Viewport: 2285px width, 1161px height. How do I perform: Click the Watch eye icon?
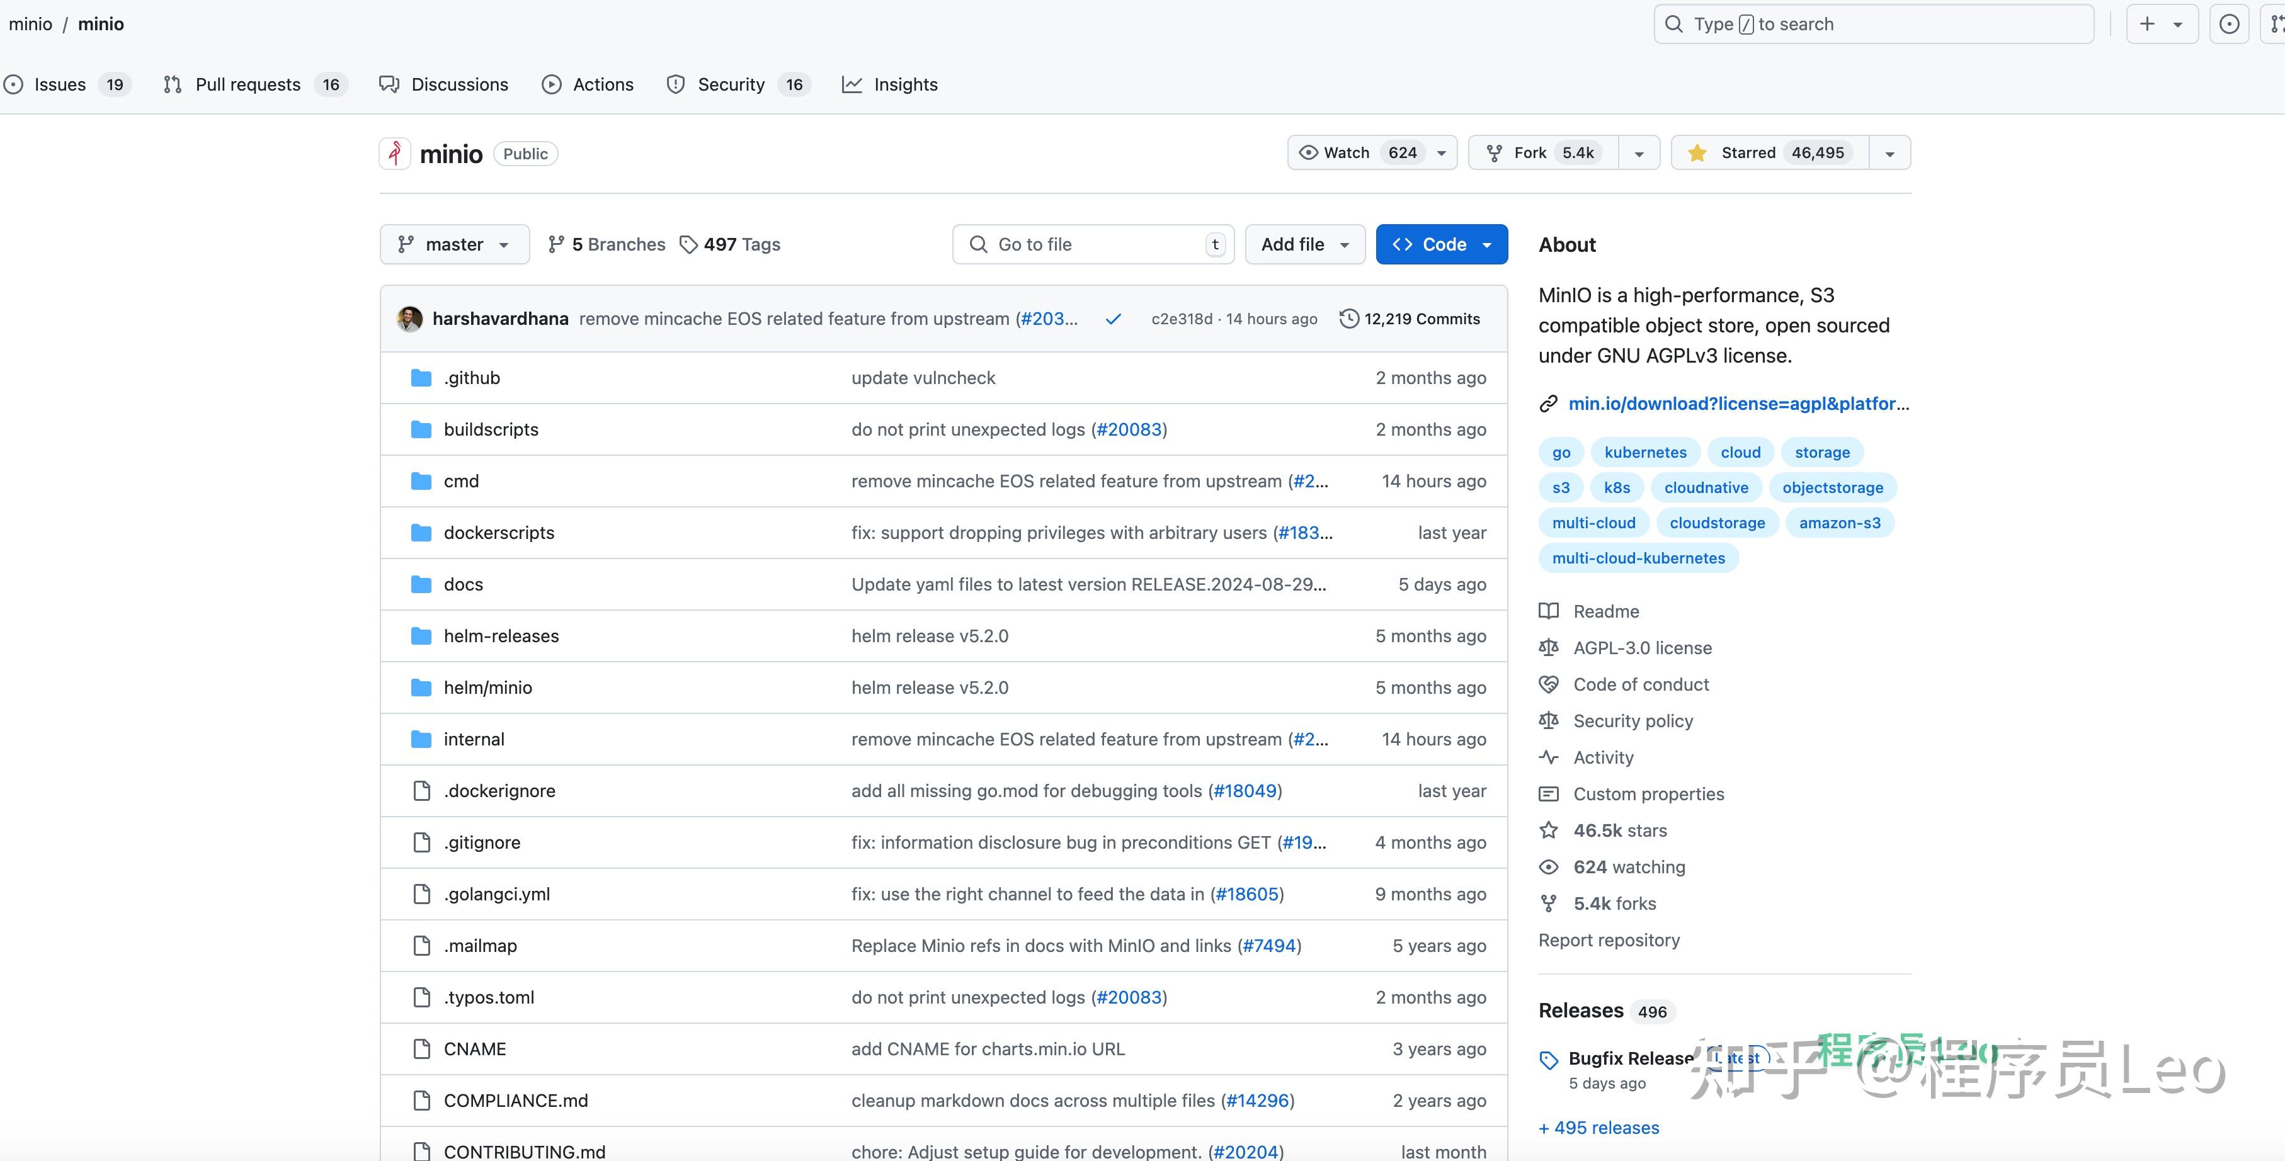pyautogui.click(x=1308, y=152)
